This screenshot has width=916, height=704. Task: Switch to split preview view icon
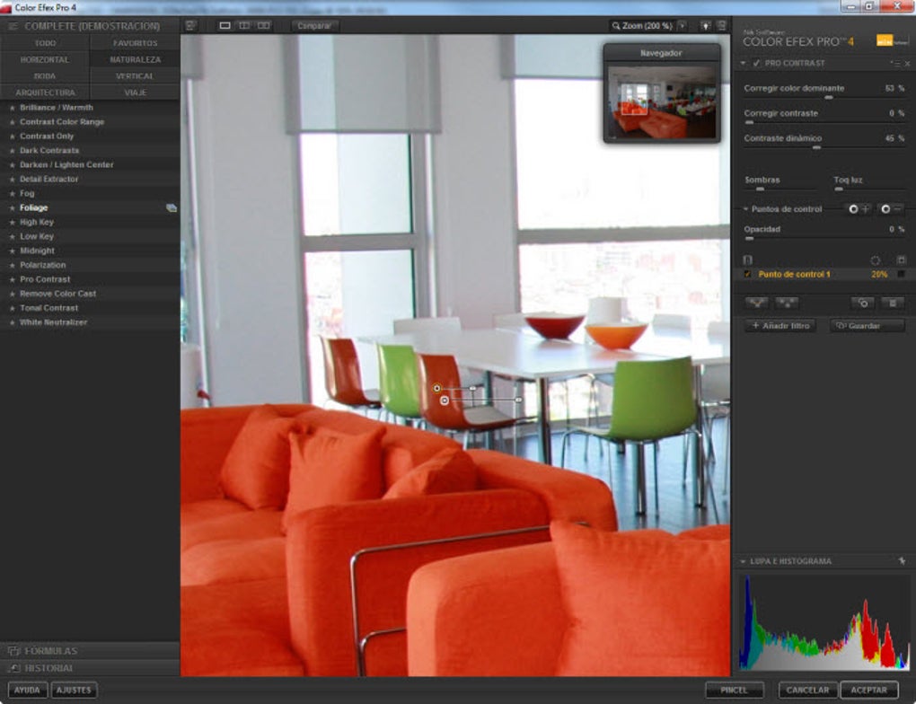pyautogui.click(x=244, y=26)
